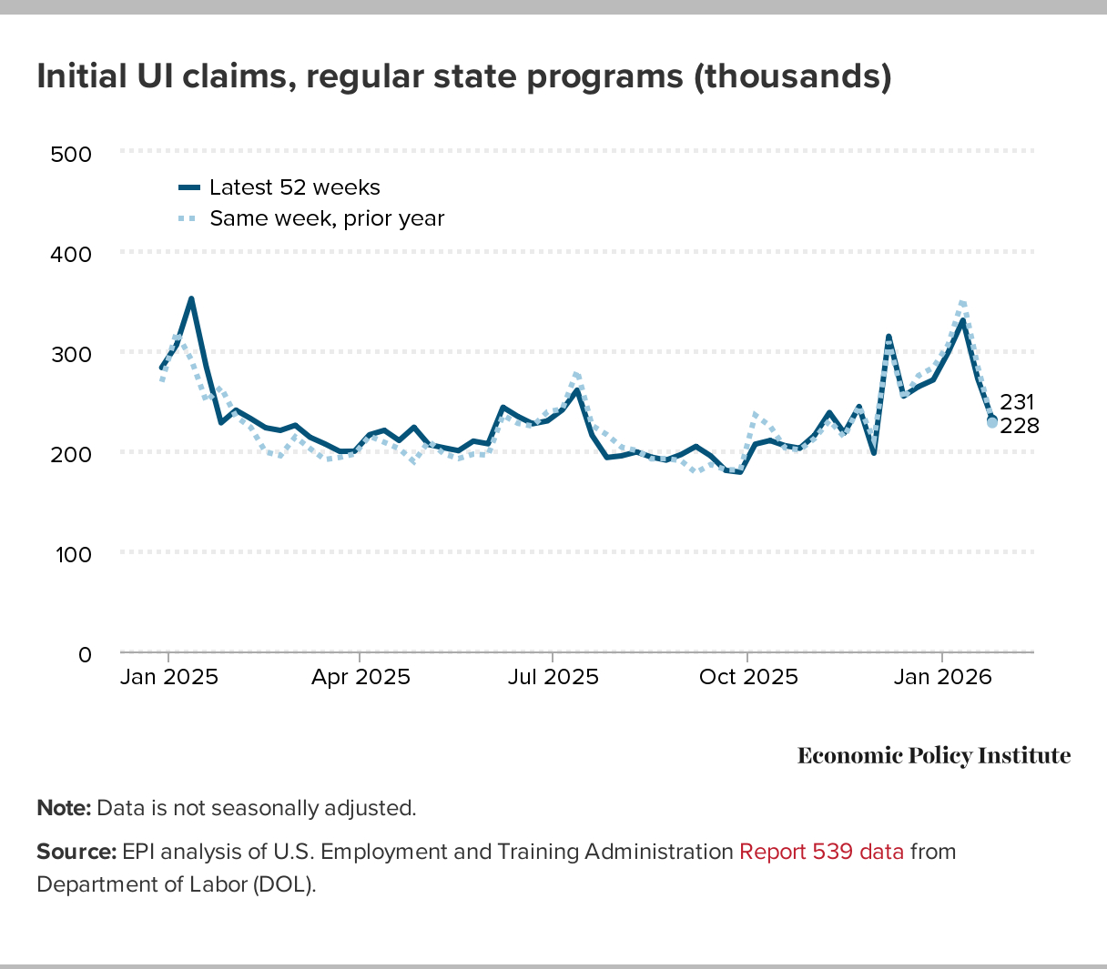The image size is (1107, 969).
Task: Select the Jan 2026 x-axis label
Action: pyautogui.click(x=940, y=677)
